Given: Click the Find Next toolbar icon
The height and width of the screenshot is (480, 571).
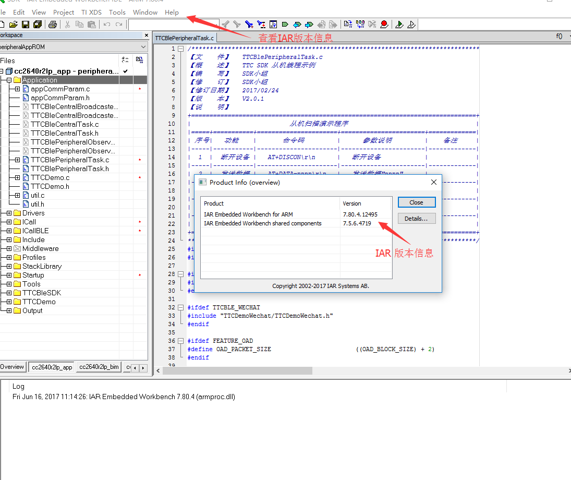Looking at the screenshot, I should pyautogui.click(x=237, y=25).
